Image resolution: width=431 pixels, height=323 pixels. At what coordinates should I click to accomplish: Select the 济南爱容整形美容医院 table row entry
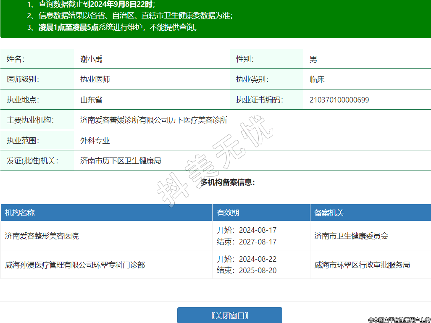42,236
